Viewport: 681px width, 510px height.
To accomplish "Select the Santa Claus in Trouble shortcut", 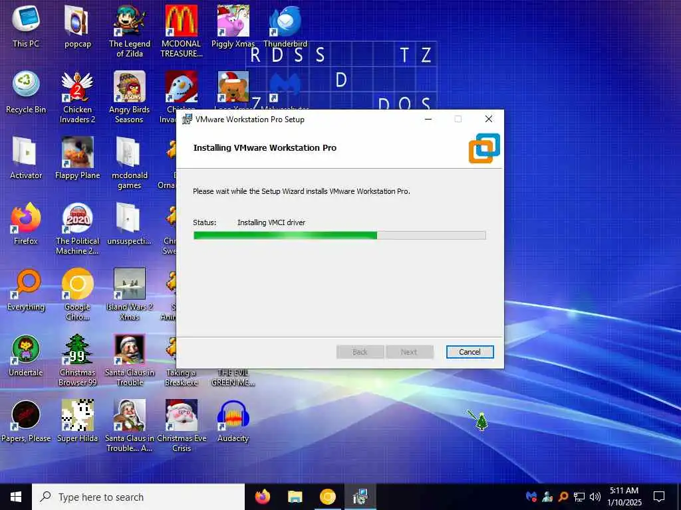I will coord(130,360).
